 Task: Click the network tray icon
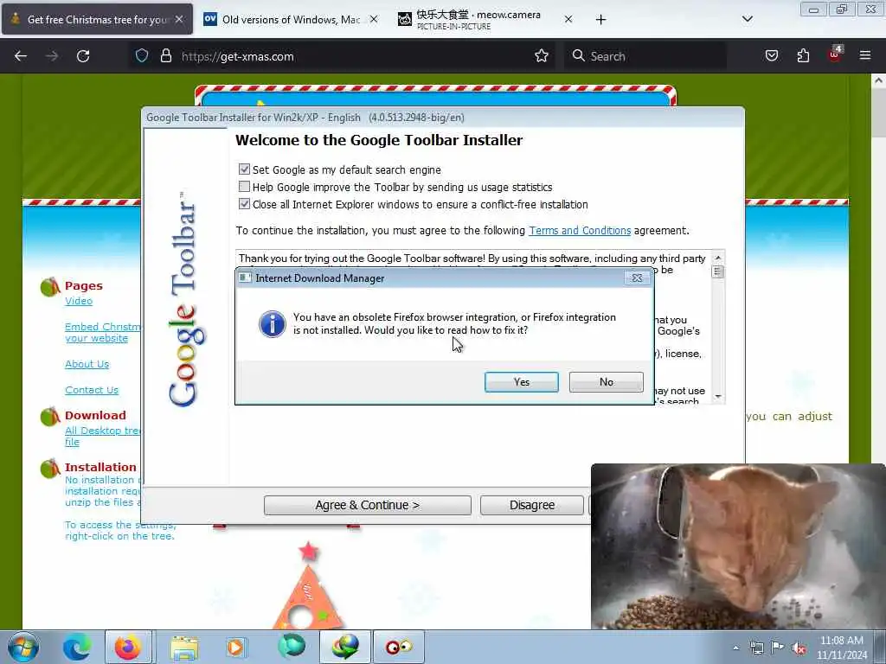(x=756, y=648)
